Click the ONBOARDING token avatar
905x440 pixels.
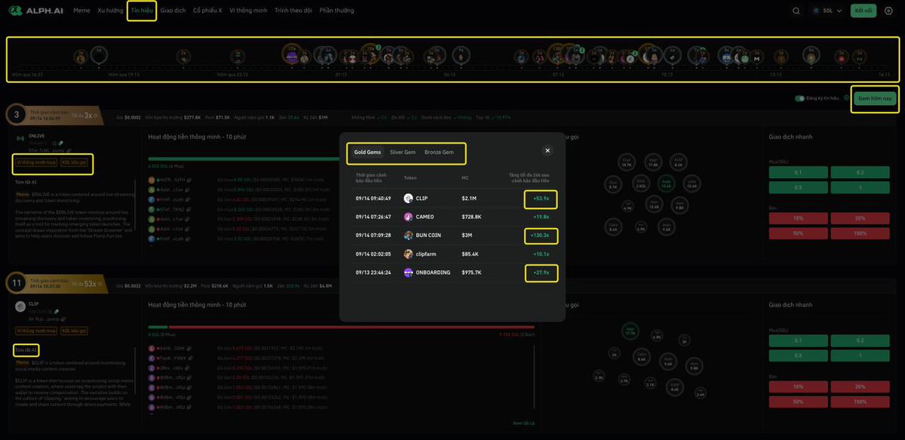pos(409,272)
